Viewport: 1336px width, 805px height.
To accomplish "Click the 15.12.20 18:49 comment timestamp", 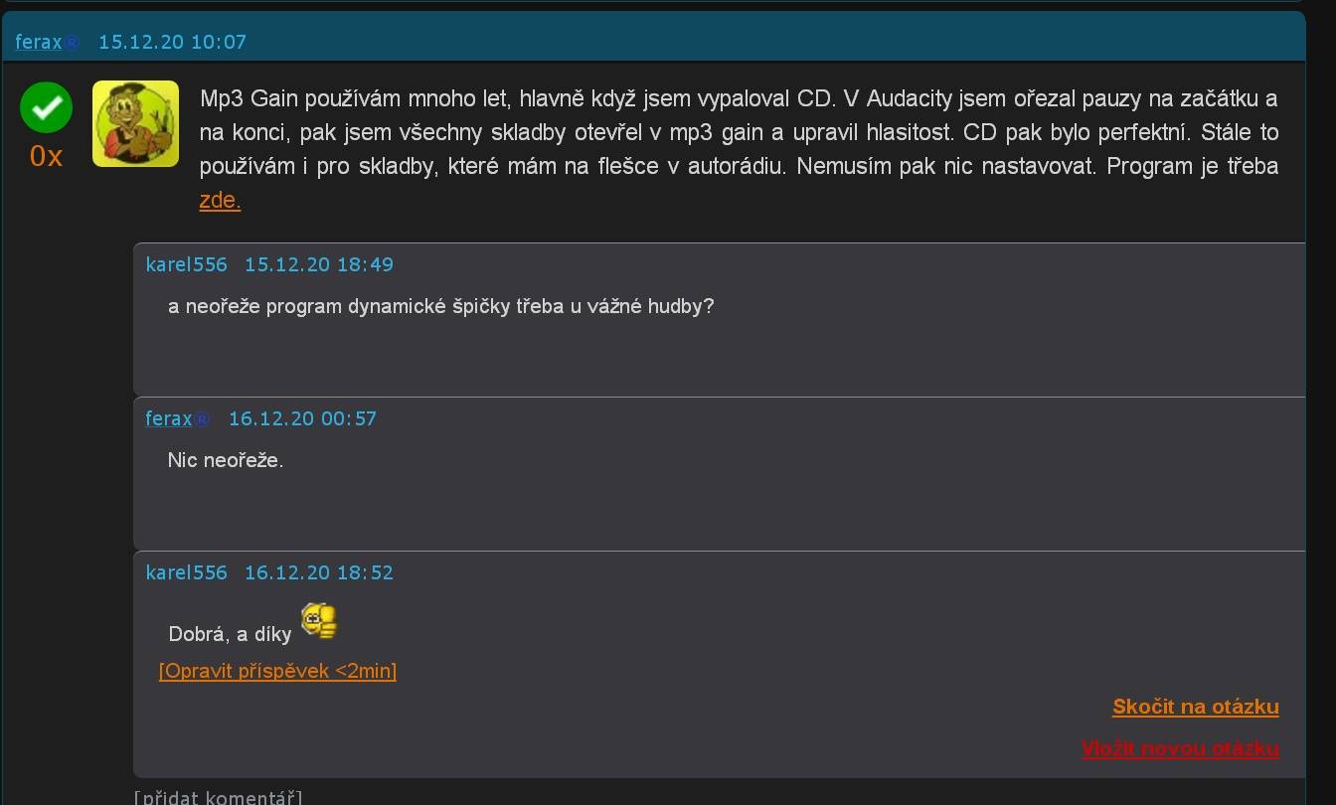I will [319, 264].
